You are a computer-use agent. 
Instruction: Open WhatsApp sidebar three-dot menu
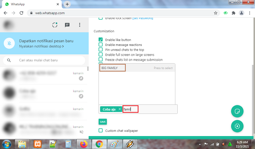[x=79, y=25]
